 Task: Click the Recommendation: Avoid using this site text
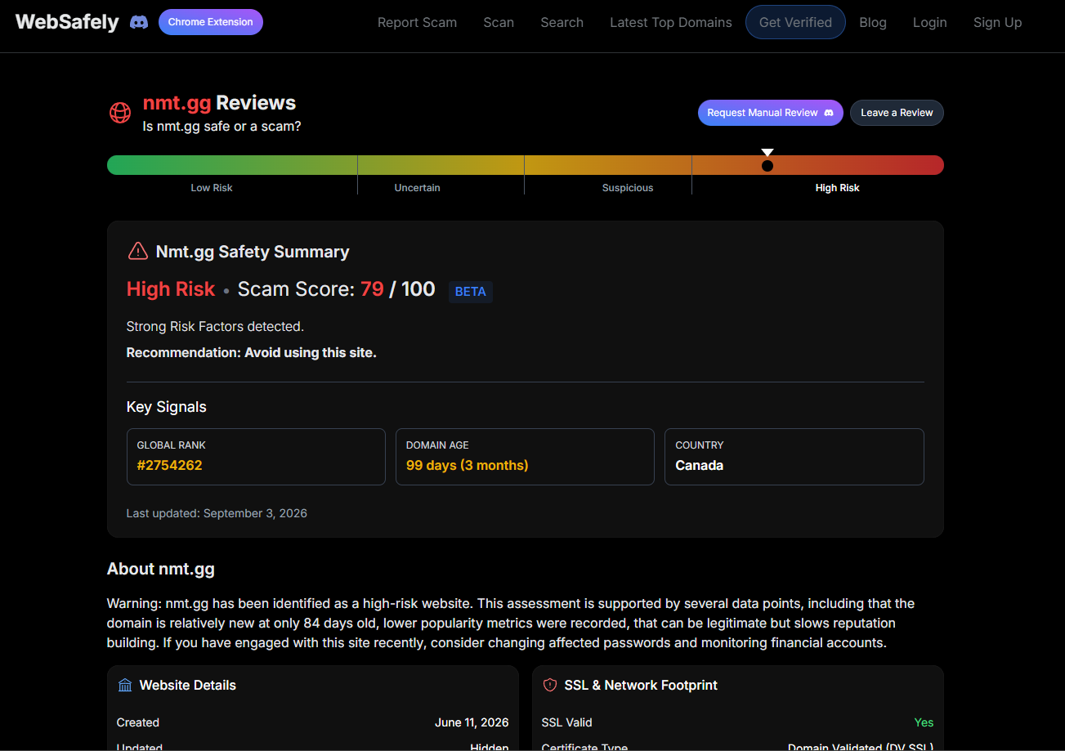pyautogui.click(x=252, y=353)
